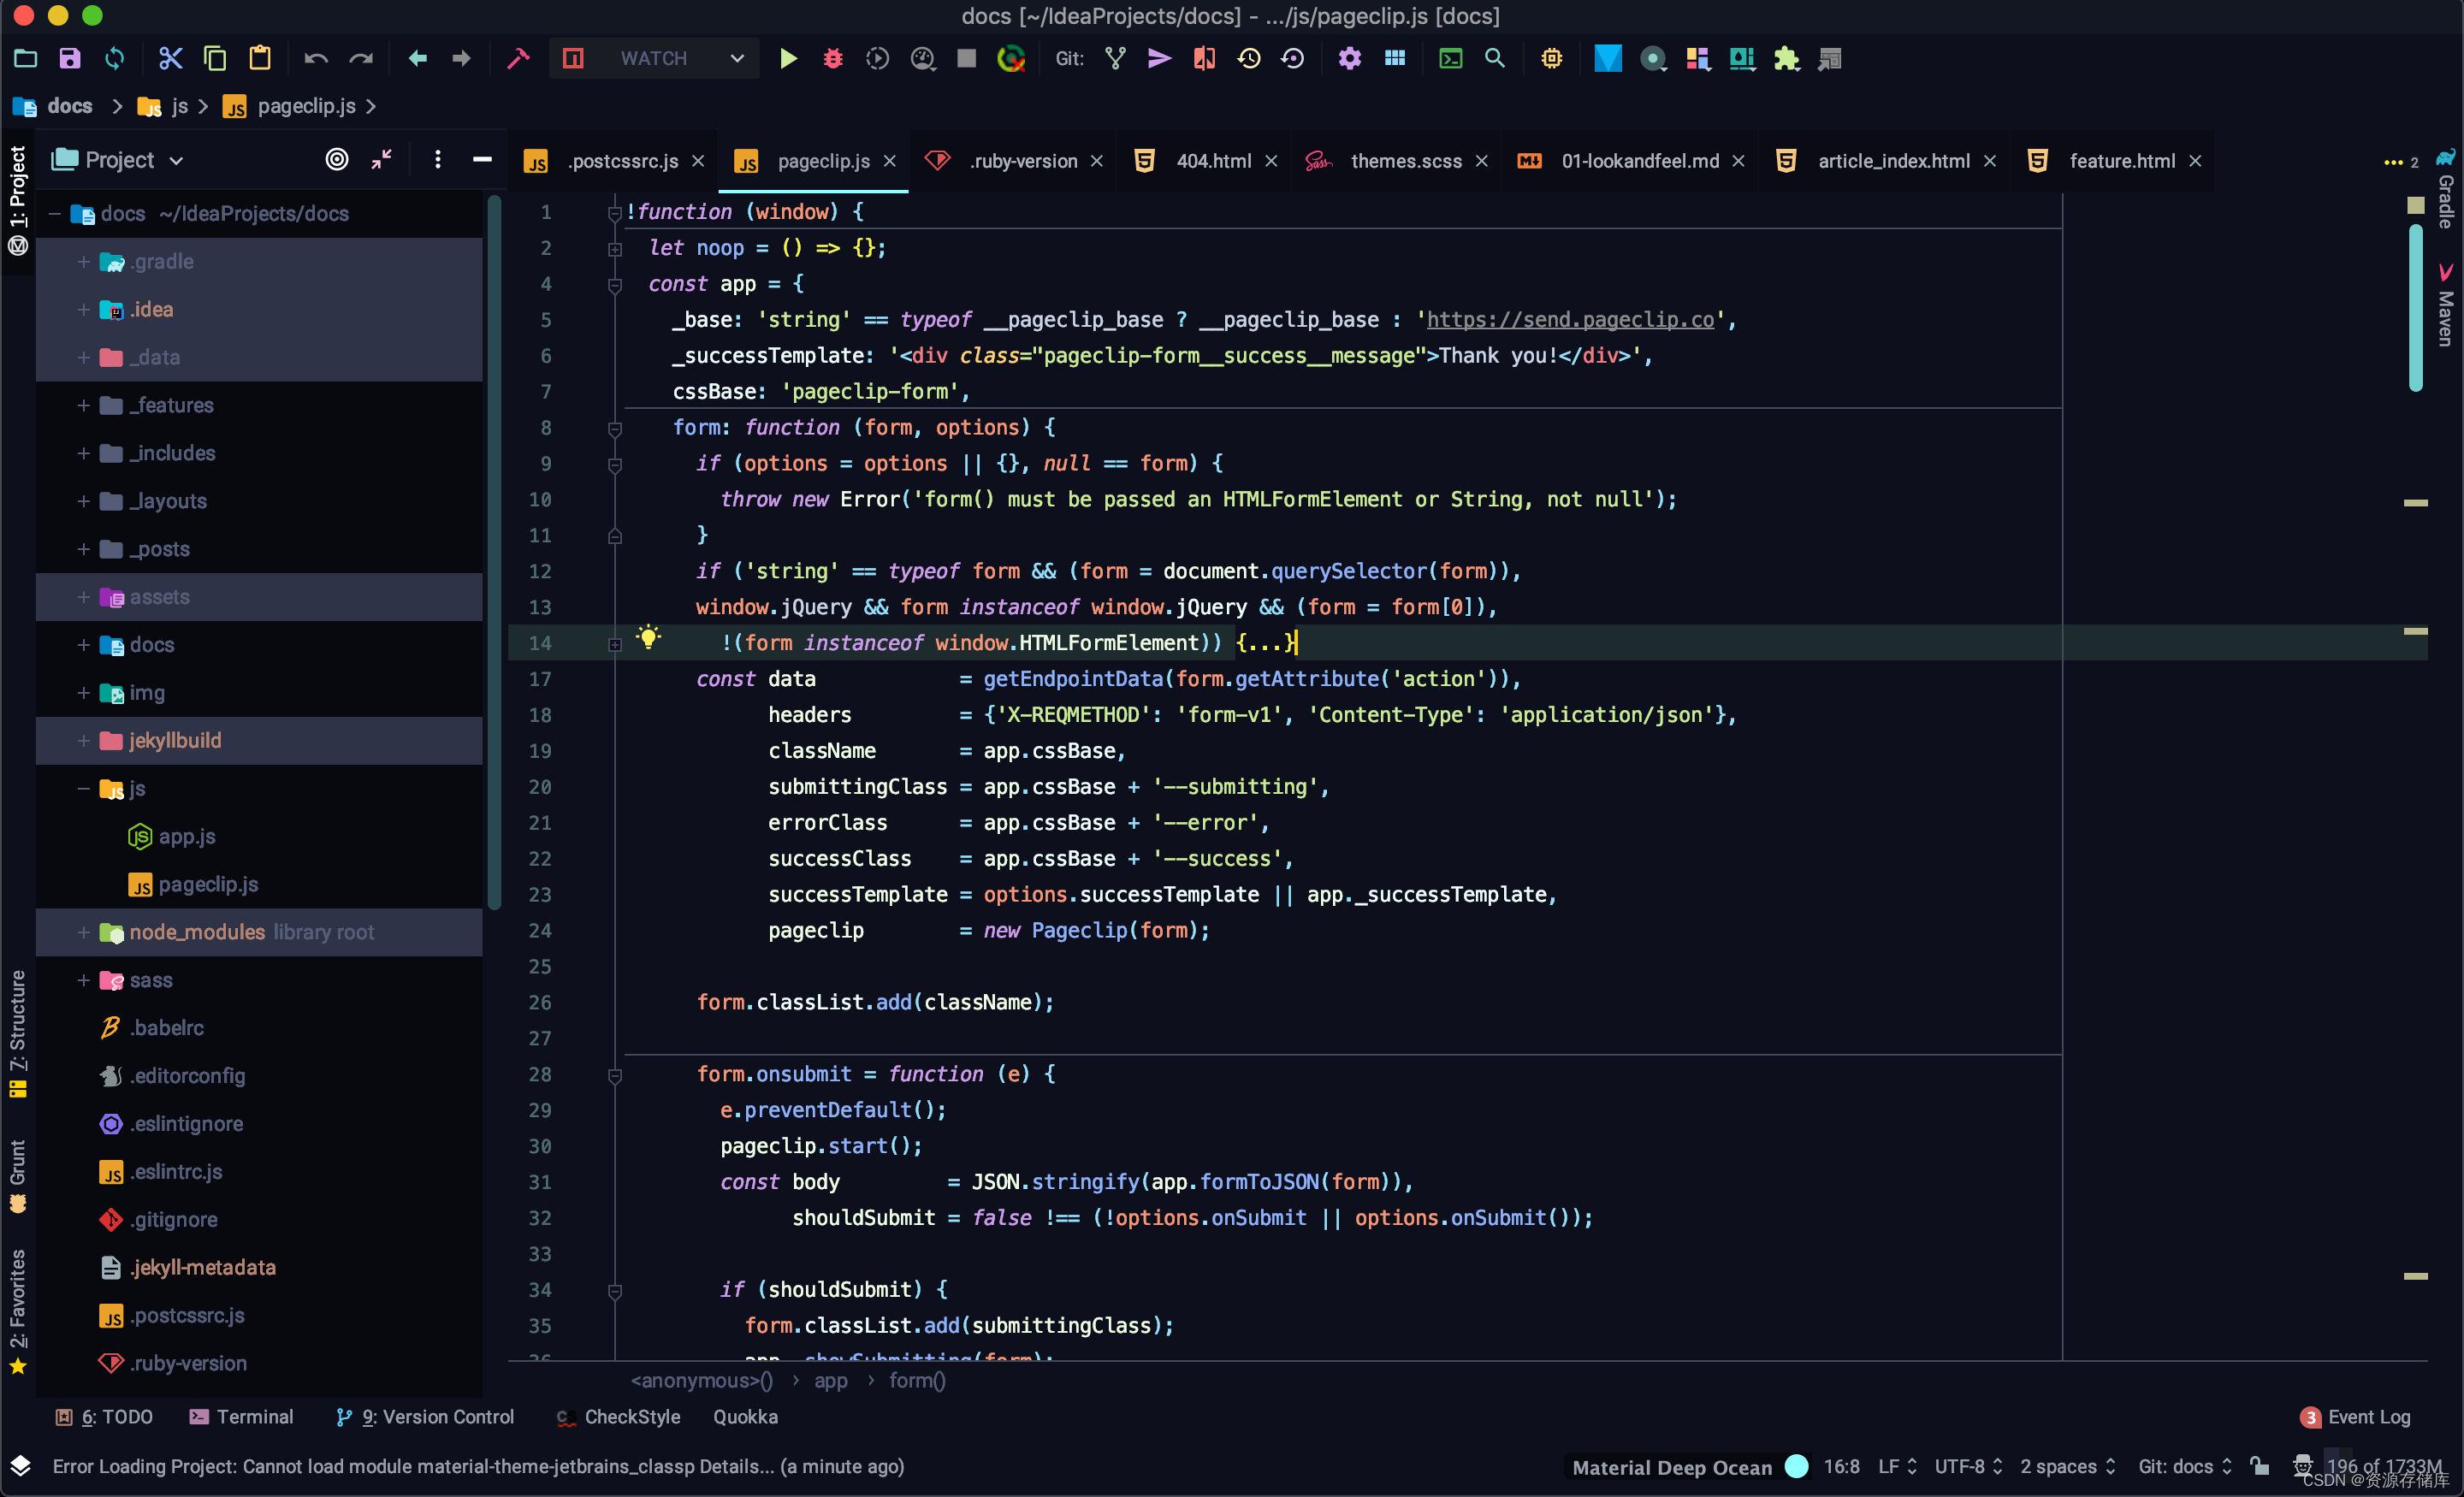Screen dimensions: 2464x1497
Task: Open Project panel options menu (three dots)
Action: (437, 160)
